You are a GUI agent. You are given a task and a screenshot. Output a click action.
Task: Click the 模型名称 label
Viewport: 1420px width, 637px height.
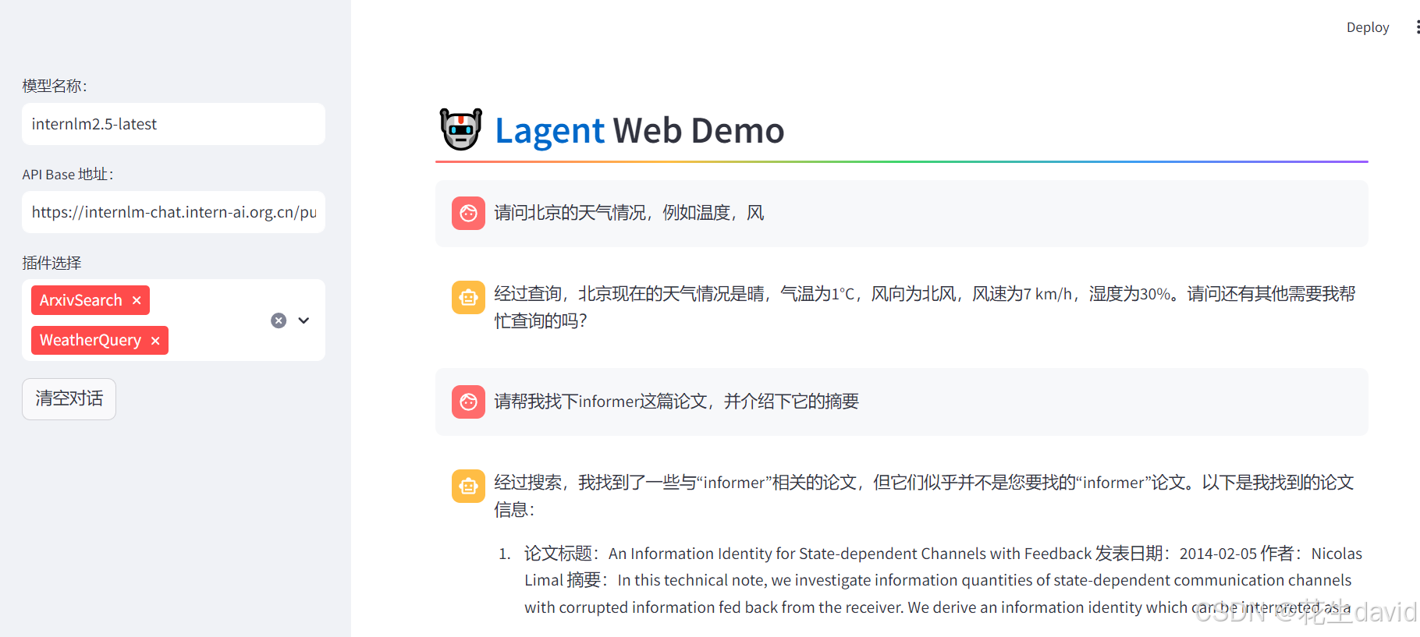click(x=55, y=86)
